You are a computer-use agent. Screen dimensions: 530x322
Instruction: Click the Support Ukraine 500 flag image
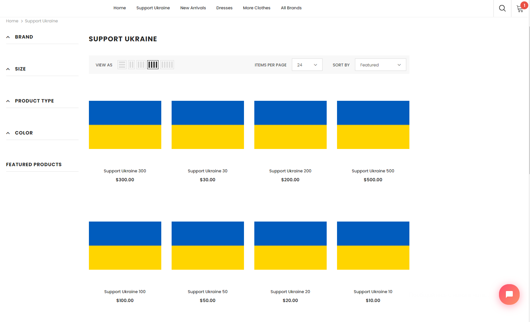[x=373, y=125]
